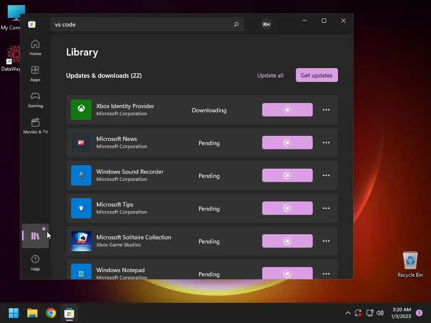Screen dimensions: 431x323
Task: Click the Windows Notepad title
Action: (x=120, y=270)
